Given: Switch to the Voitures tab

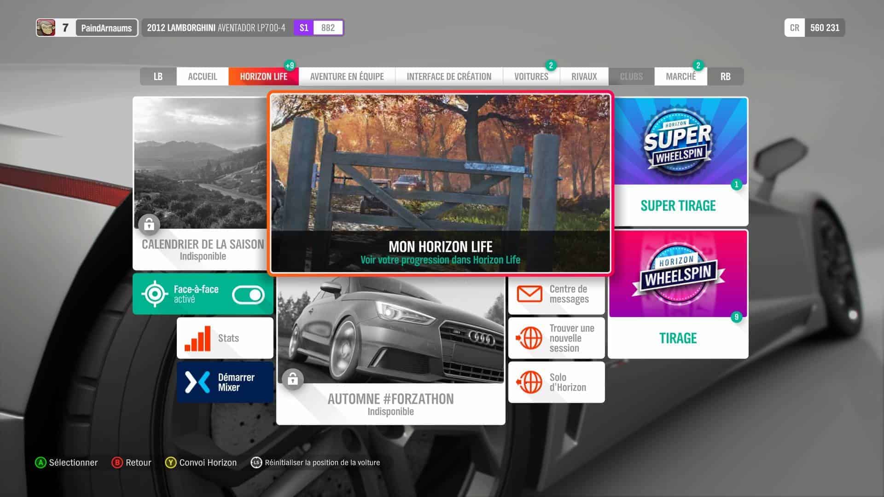Looking at the screenshot, I should click(531, 76).
